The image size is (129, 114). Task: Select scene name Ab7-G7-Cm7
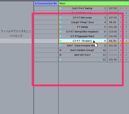[82, 55]
